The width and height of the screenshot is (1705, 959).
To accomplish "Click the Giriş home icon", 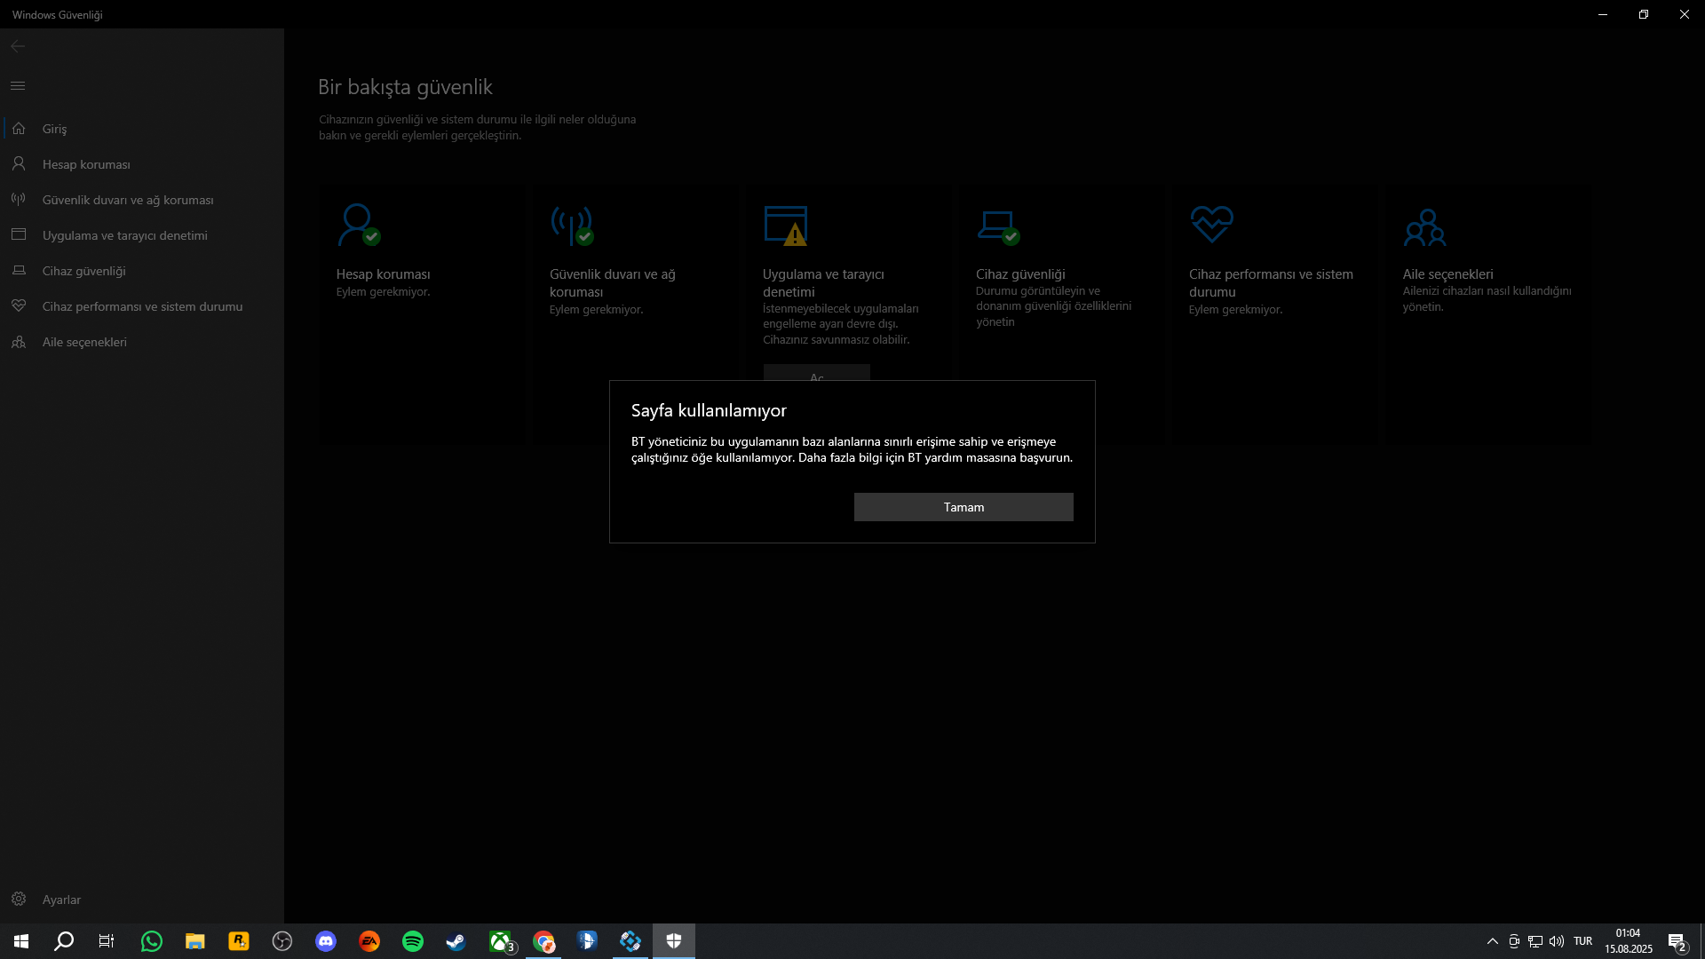I will (x=19, y=129).
